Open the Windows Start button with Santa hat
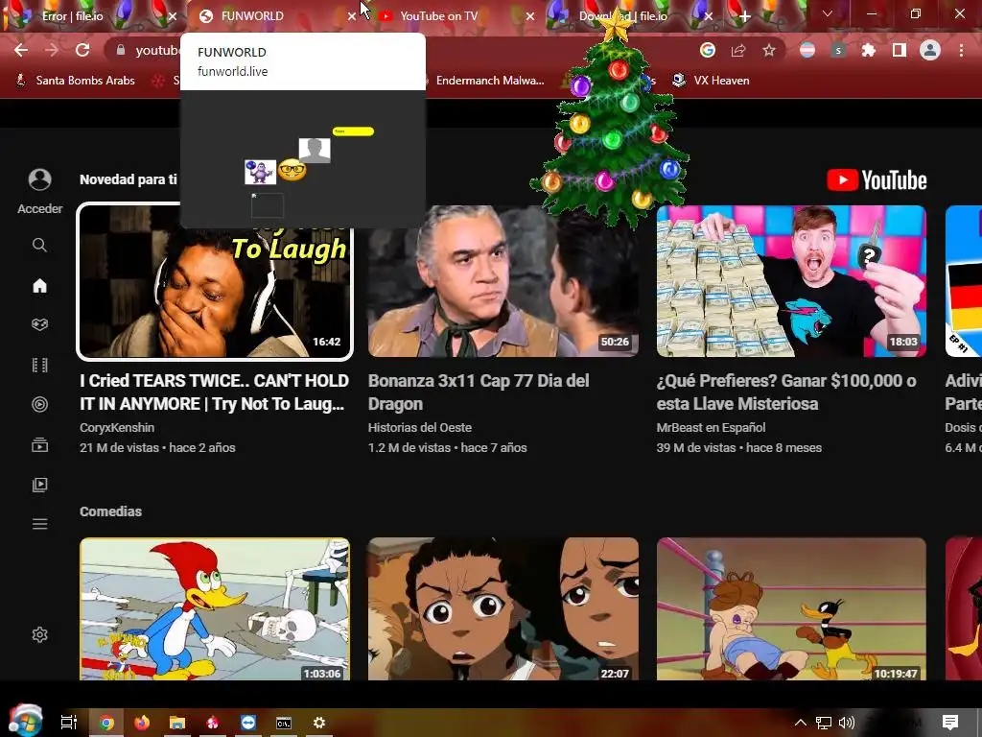Image resolution: width=982 pixels, height=737 pixels. tap(25, 722)
